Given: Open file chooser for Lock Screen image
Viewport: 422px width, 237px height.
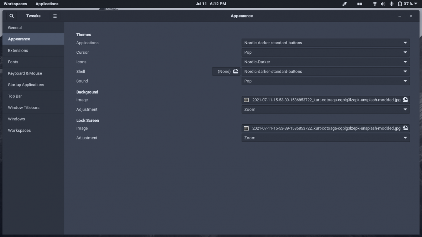Looking at the screenshot, I should click(x=404, y=128).
